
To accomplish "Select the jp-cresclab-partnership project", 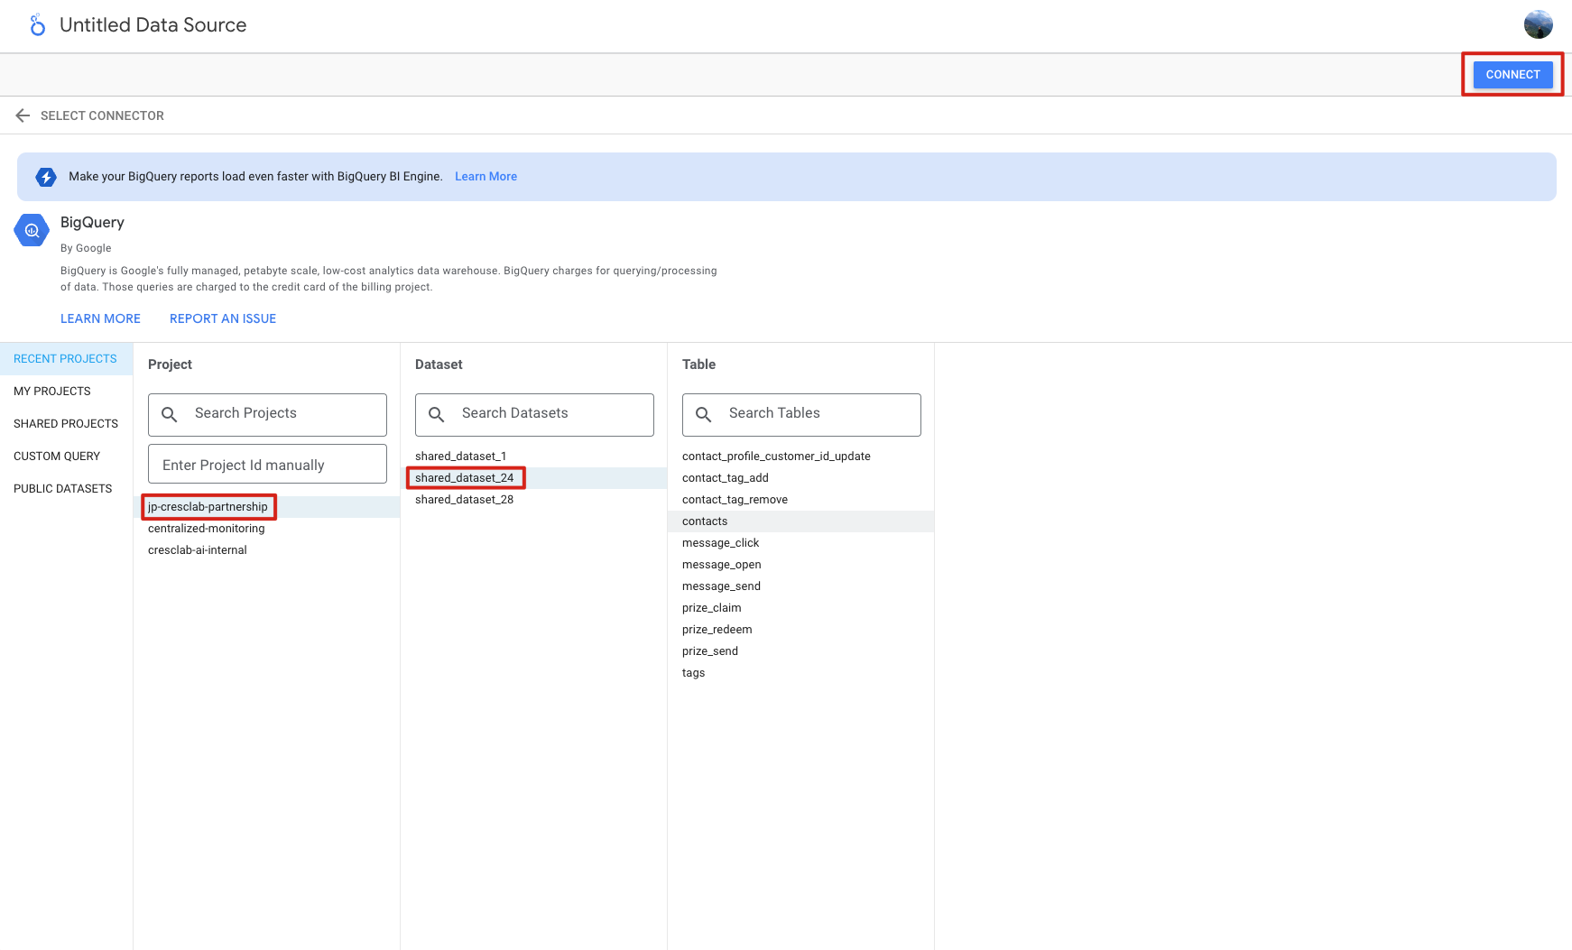I will [267, 507].
